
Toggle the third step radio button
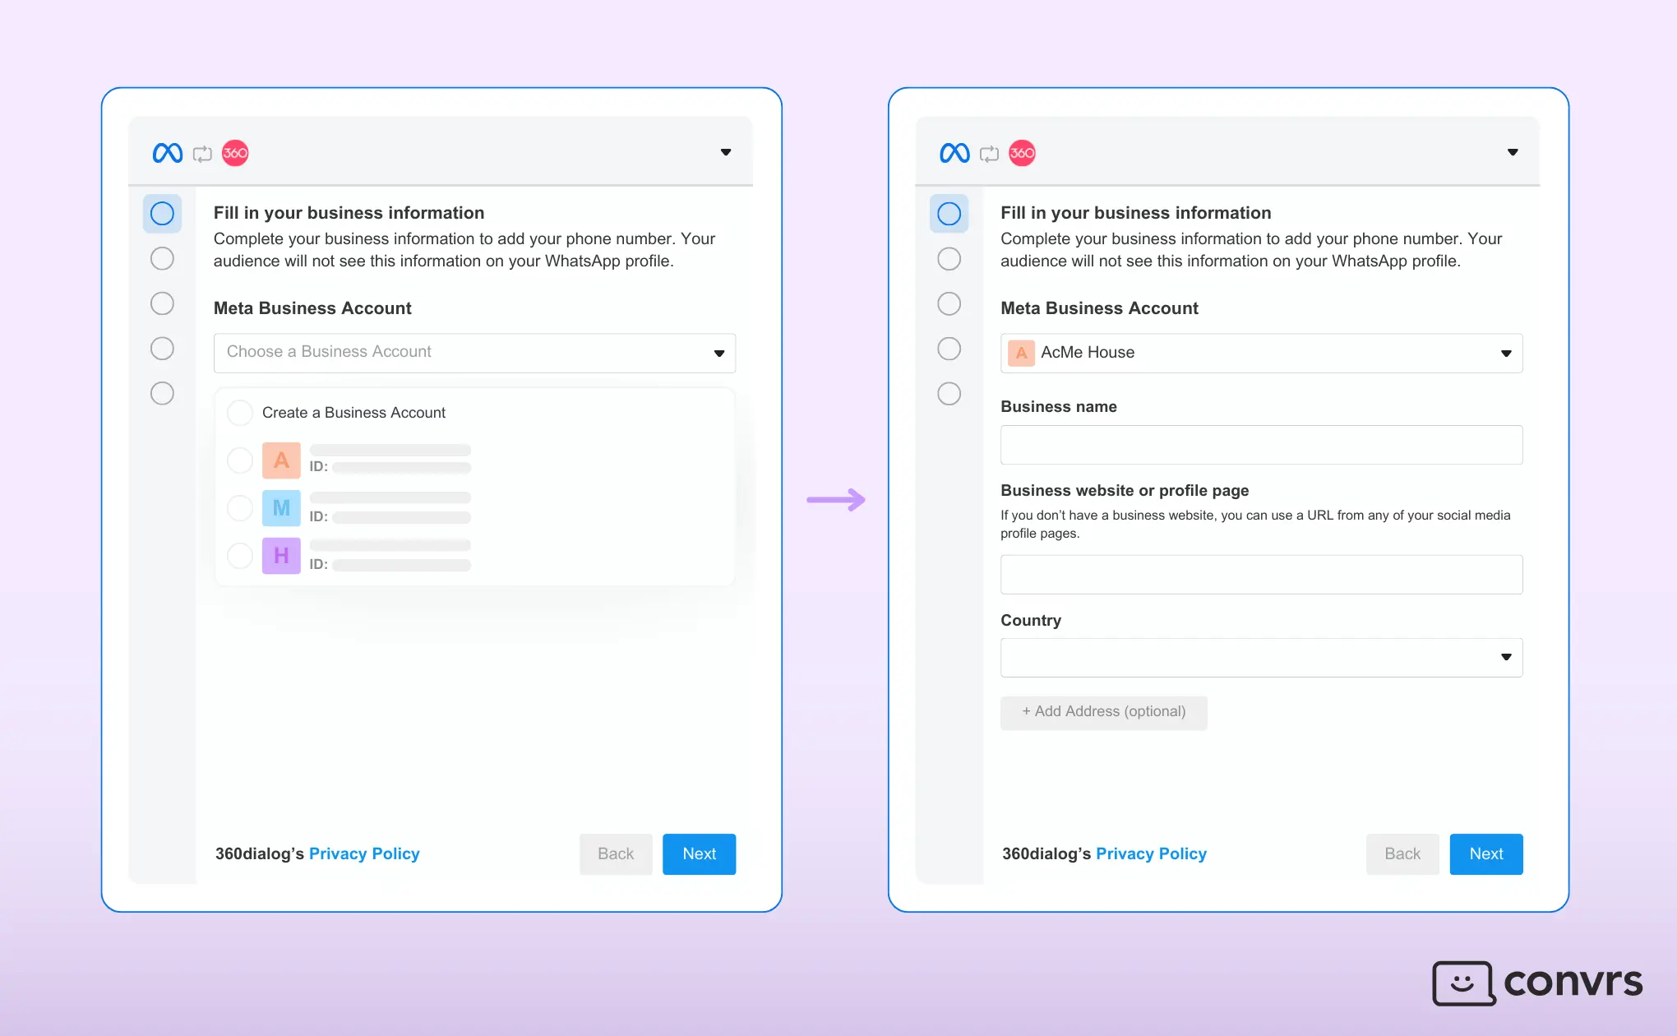pyautogui.click(x=162, y=302)
